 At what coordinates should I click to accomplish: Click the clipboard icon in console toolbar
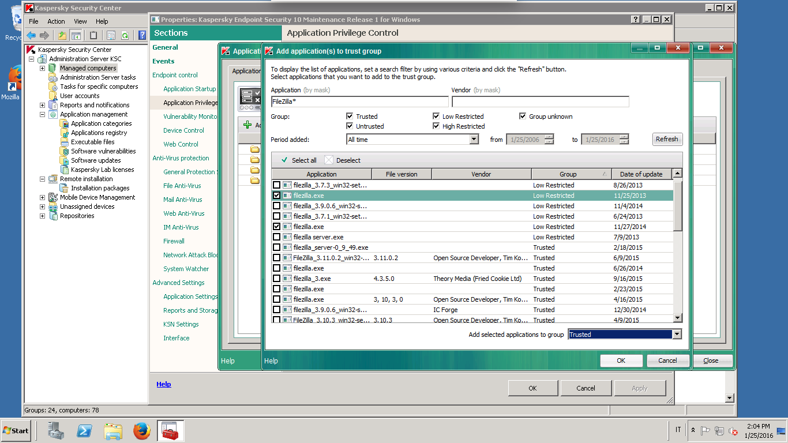coord(93,35)
